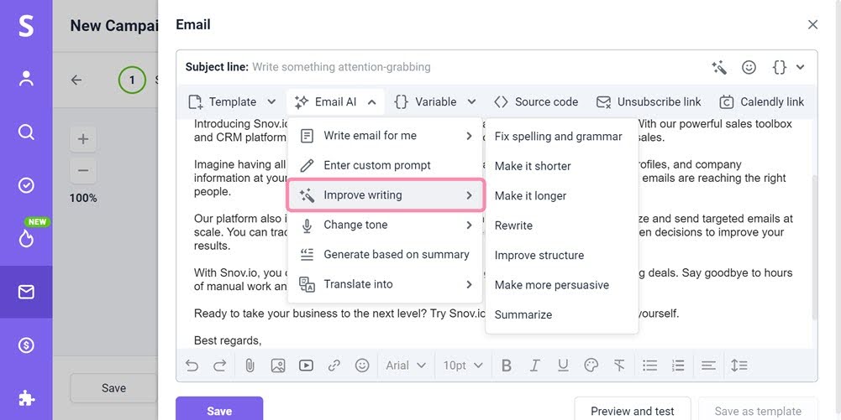Toggle underline text formatting
Image resolution: width=841 pixels, height=420 pixels.
pos(563,366)
